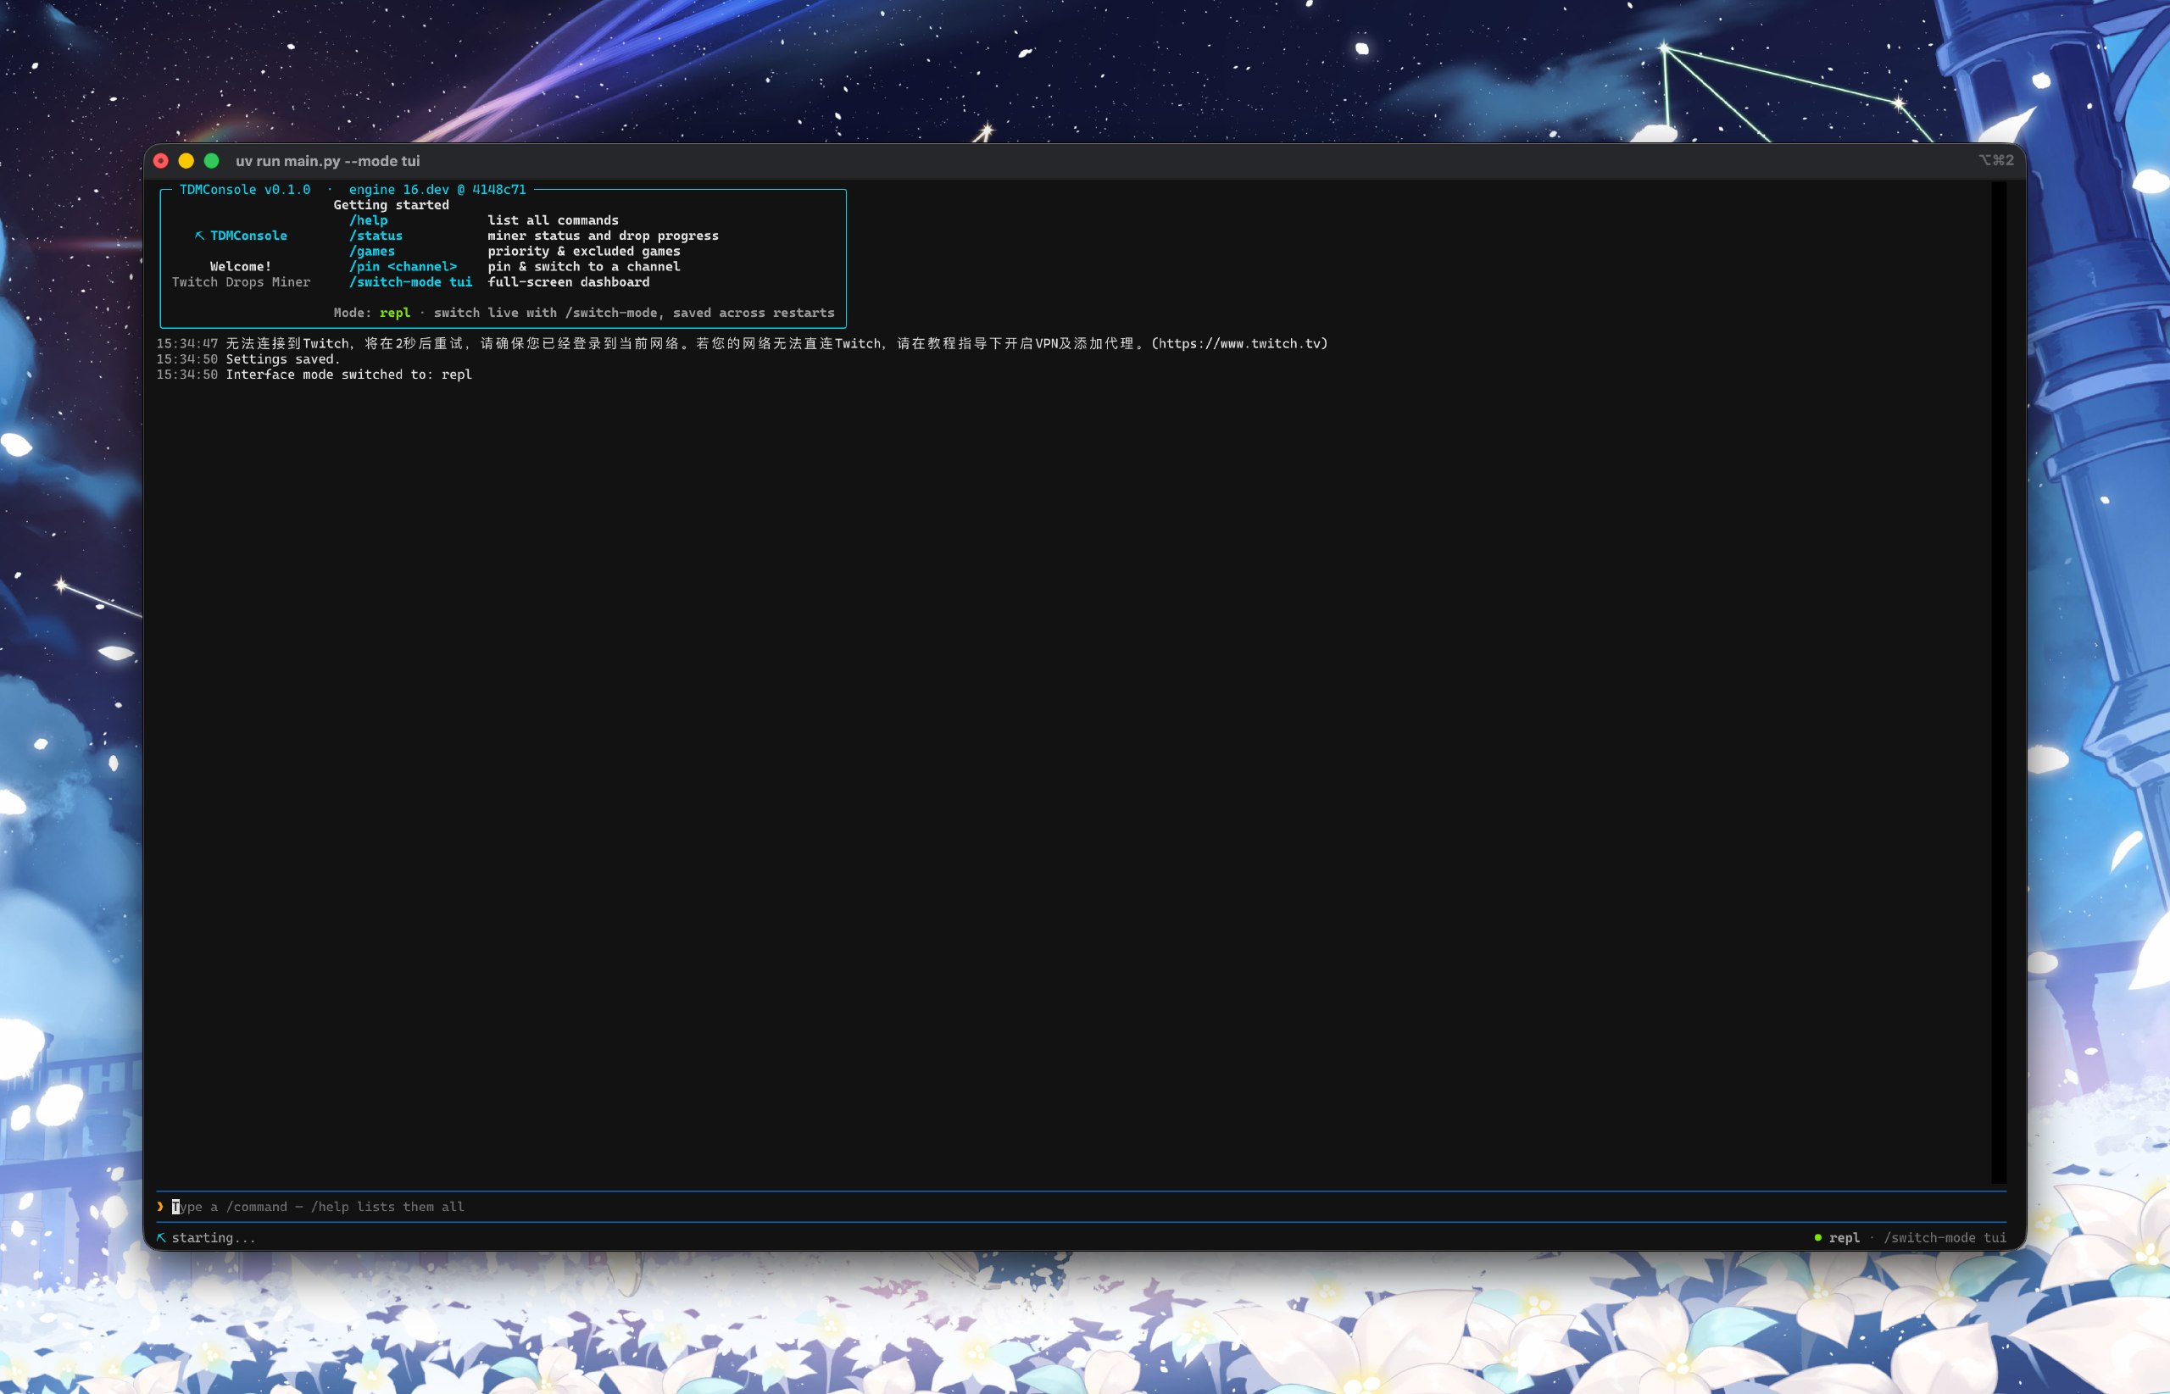Click the 15:34:47 log timestamp
This screenshot has height=1394, width=2170.
187,343
